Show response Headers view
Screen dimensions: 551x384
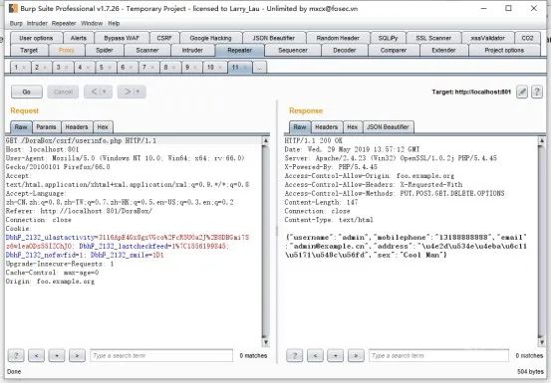(327, 127)
